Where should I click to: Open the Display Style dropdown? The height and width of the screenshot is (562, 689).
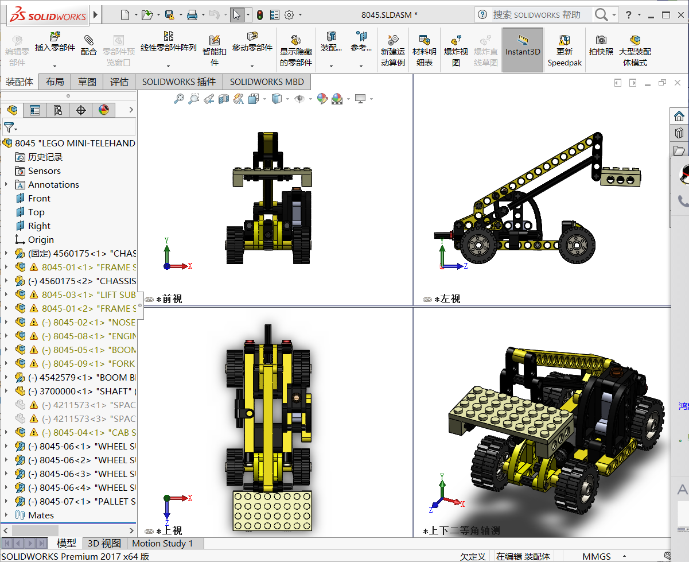[287, 99]
